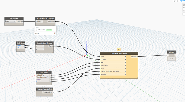Switch to 3D background preview icon
The width and height of the screenshot is (185, 102).
point(176,1)
